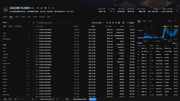Share the collection
180x101 pixels.
(53, 8)
